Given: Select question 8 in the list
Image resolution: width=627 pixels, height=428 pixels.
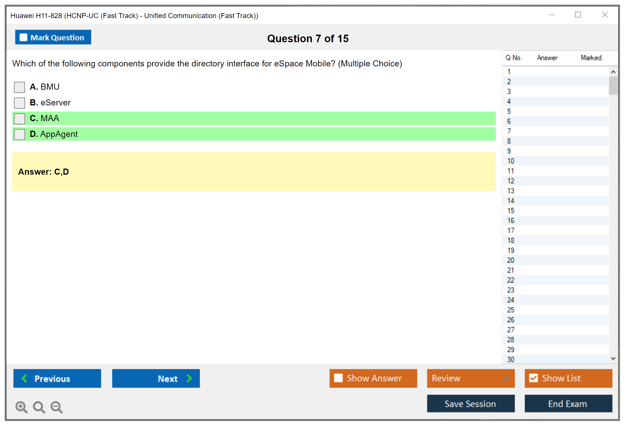Looking at the screenshot, I should [x=509, y=141].
